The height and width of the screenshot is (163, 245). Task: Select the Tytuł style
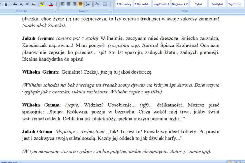198,4
